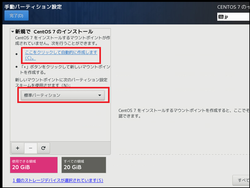The width and height of the screenshot is (250, 188).
Task: Click the 新しいマウントポイントに次のパーティション設定 label
Action: click(61, 83)
